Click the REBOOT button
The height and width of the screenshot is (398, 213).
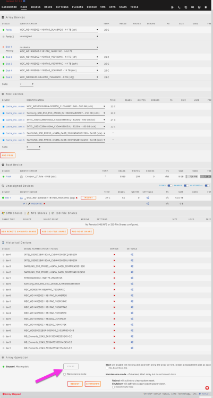(x=75, y=384)
